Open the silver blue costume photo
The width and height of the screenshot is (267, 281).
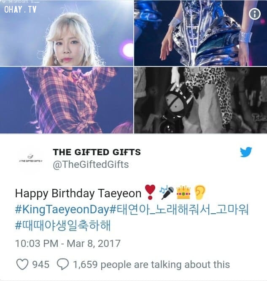point(201,33)
